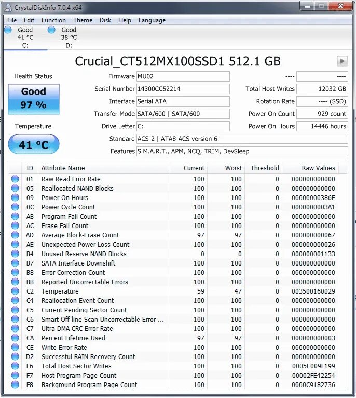Click status orb for Smart Off-line Scan row
This screenshot has height=398, width=356.
15,319
